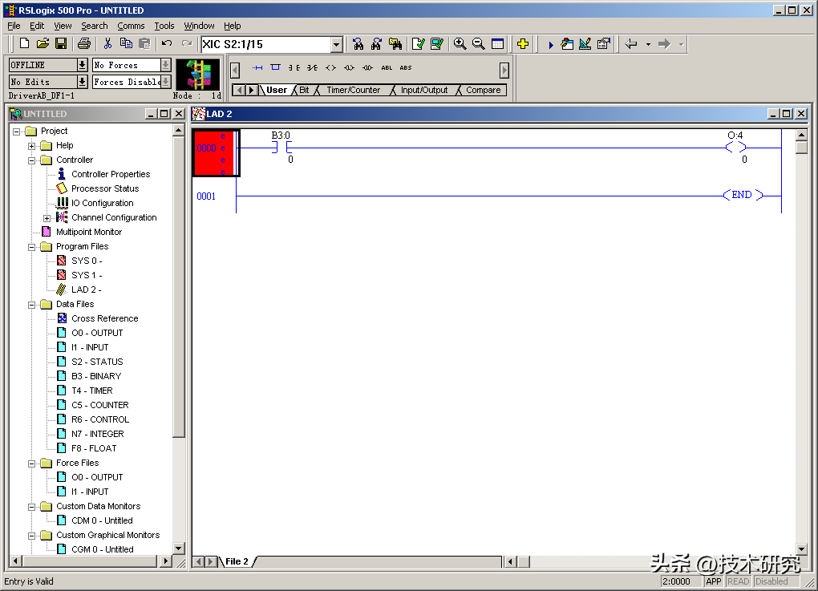Click the New file icon
Screen dimensions: 818x591
pos(24,44)
